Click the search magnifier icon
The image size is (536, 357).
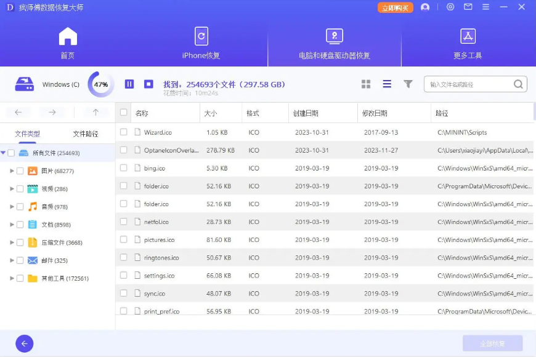click(x=518, y=84)
